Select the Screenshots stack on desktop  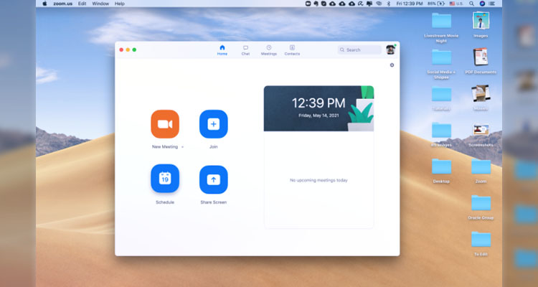pyautogui.click(x=481, y=130)
